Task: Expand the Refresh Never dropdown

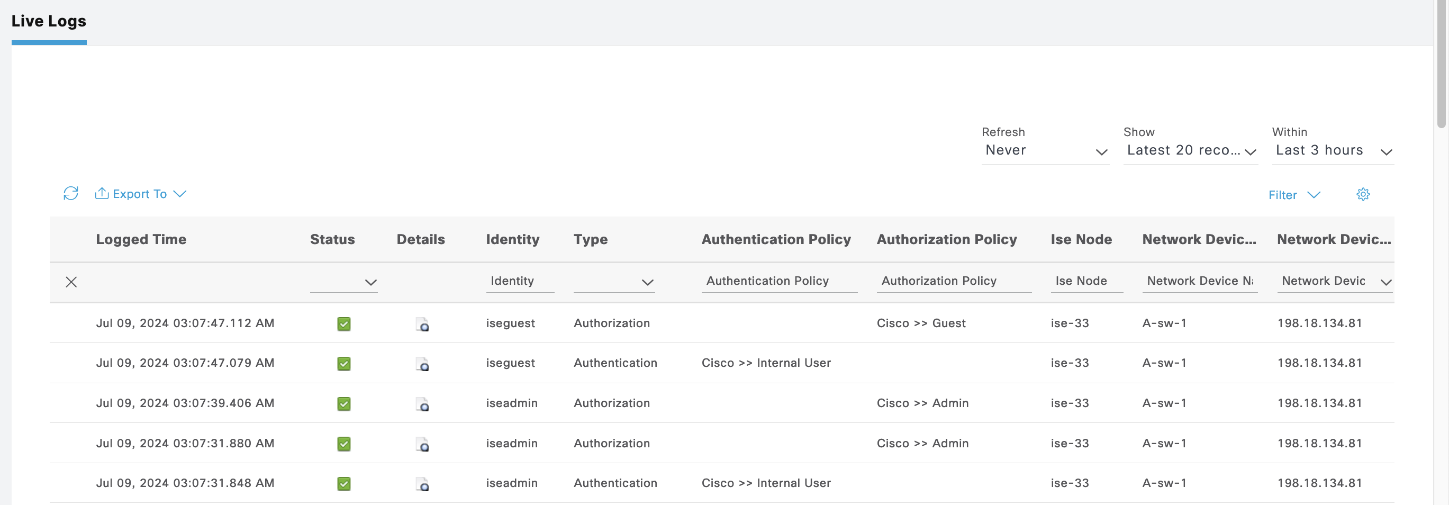Action: pos(1045,151)
